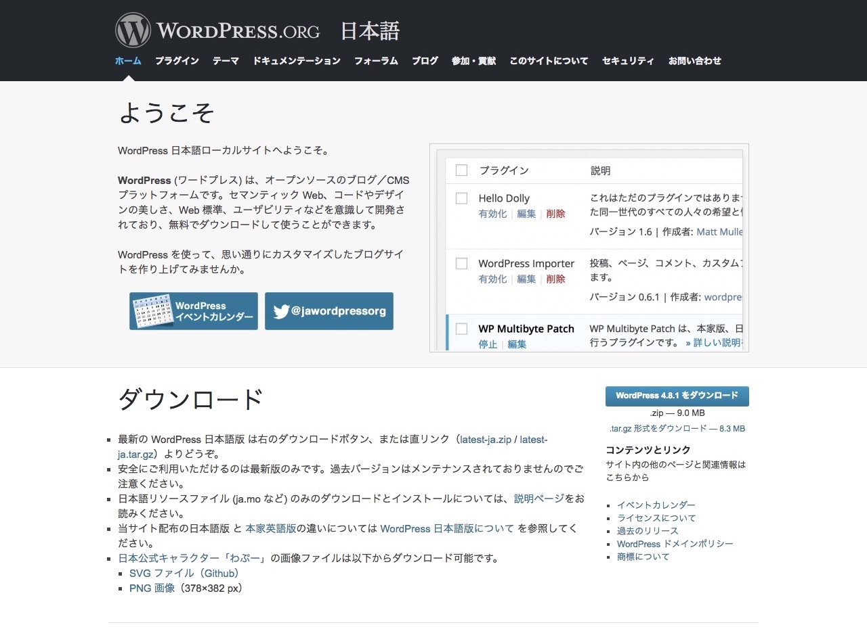Open the ドキュメンテーション menu item

coord(297,61)
